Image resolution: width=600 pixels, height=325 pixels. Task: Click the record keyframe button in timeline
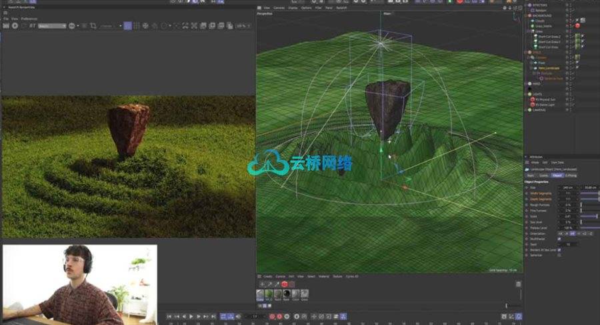click(x=271, y=316)
